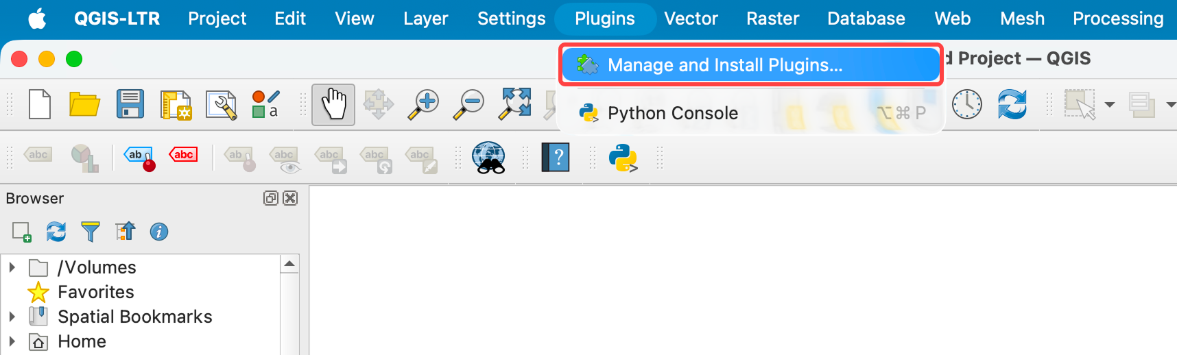
Task: Open the Web menu
Action: 952,19
